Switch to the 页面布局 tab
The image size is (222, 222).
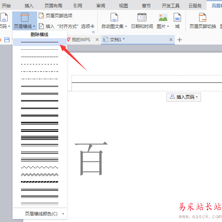point(53,6)
